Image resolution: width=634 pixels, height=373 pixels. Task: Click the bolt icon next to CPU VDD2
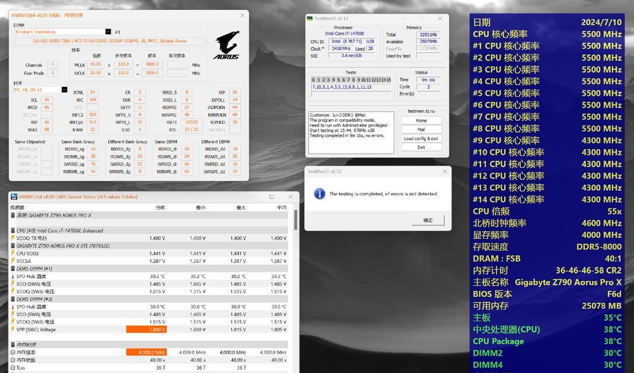pos(13,254)
